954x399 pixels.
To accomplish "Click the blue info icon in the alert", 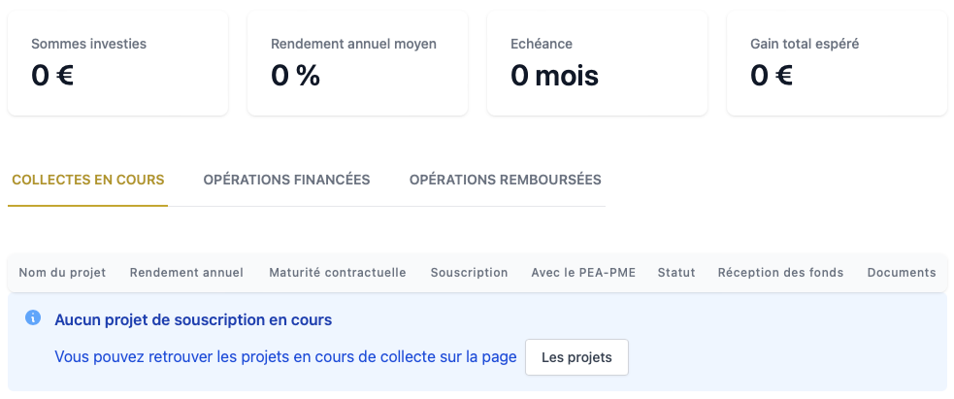I will coord(33,318).
